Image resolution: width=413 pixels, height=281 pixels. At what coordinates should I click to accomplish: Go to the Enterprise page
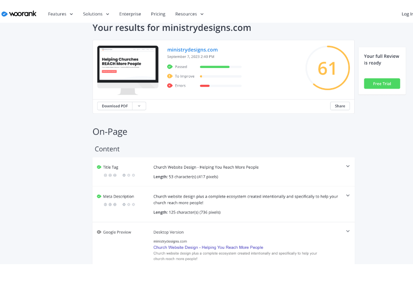point(130,14)
